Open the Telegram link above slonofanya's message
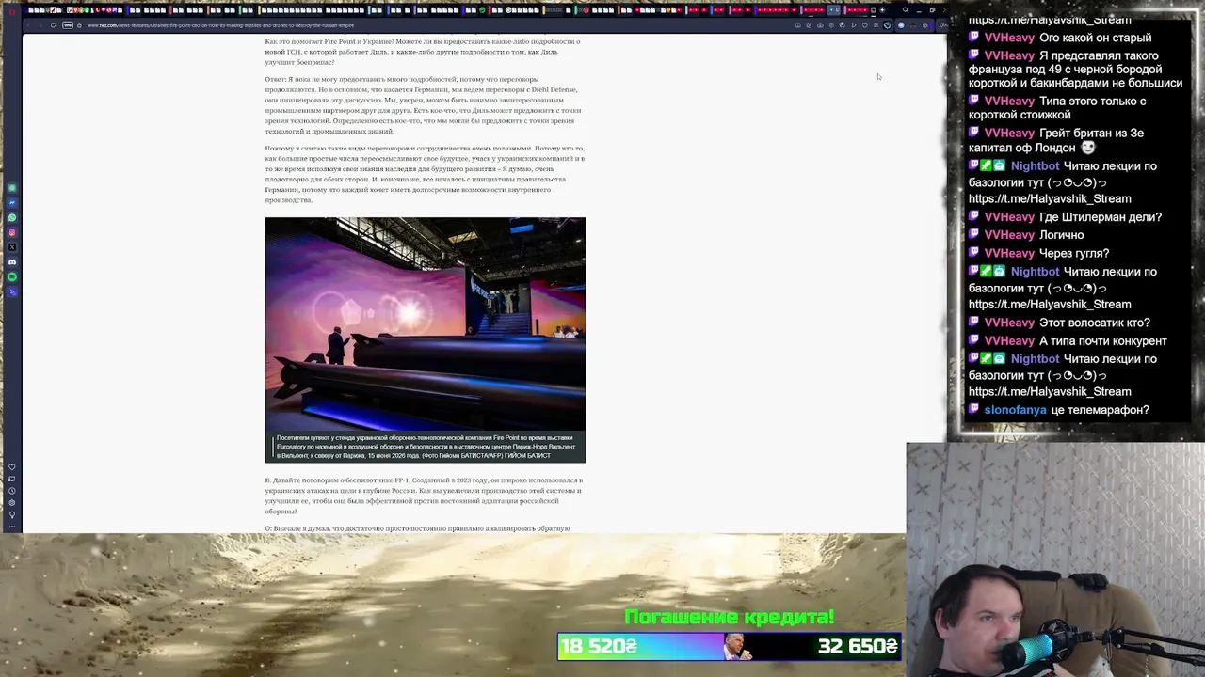This screenshot has height=677, width=1205. click(1050, 391)
